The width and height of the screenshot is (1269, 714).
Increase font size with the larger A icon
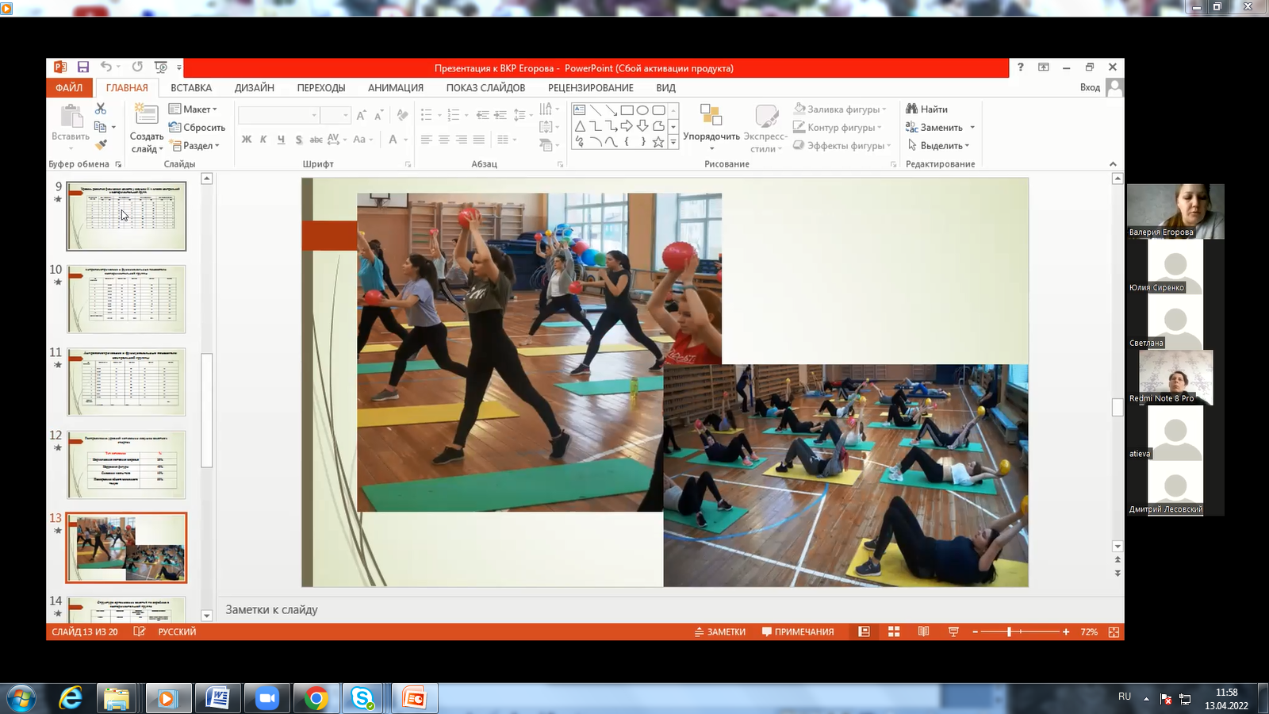362,115
